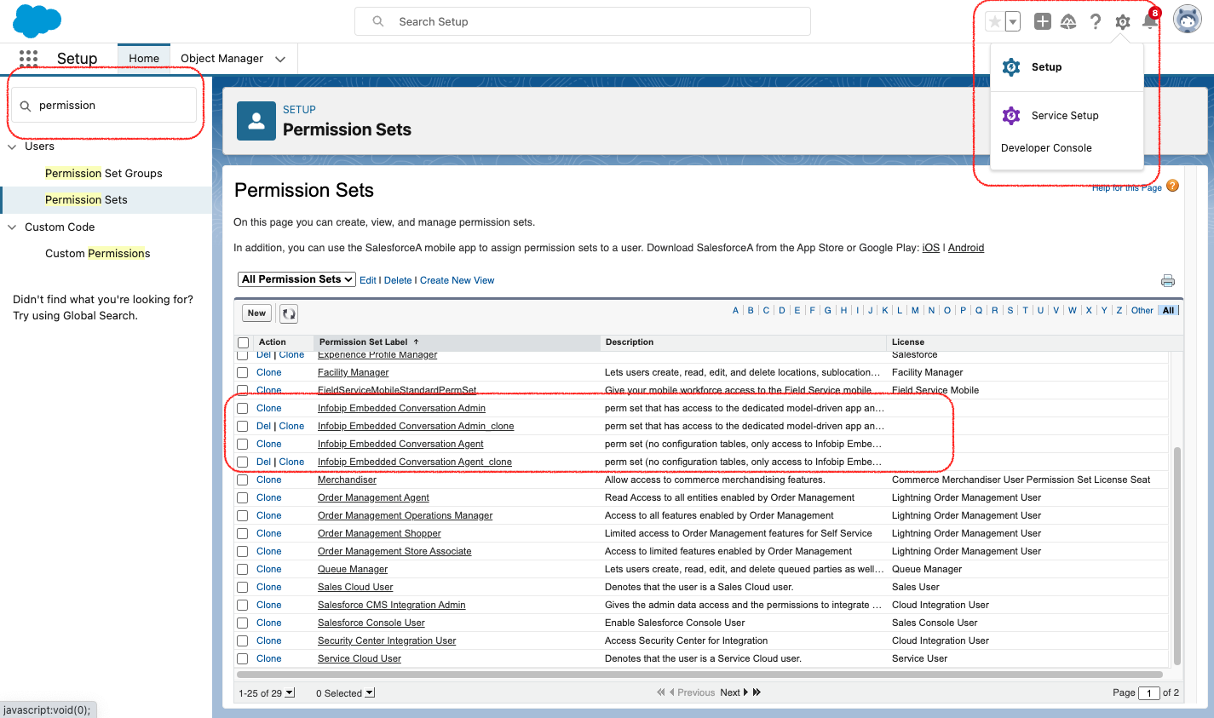The width and height of the screenshot is (1214, 718).
Task: Open Security Center Integration User permission set
Action: [x=387, y=640]
